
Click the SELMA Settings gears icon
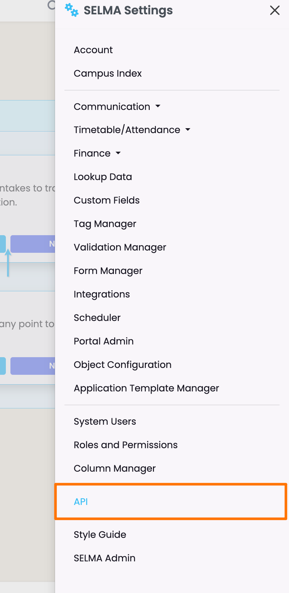pos(71,10)
